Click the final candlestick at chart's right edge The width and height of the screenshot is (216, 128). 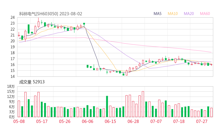tap(211, 65)
